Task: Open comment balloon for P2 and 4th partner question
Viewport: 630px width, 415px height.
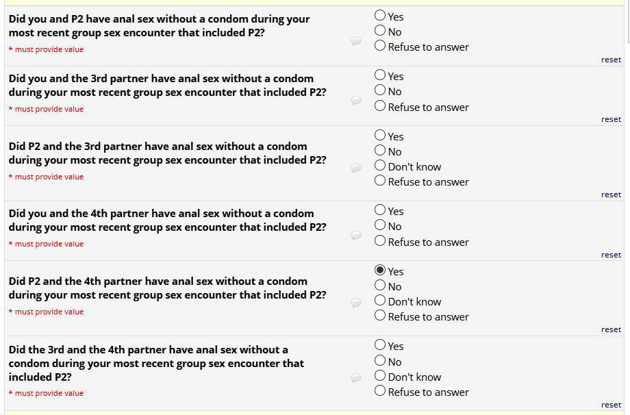Action: pos(356,303)
